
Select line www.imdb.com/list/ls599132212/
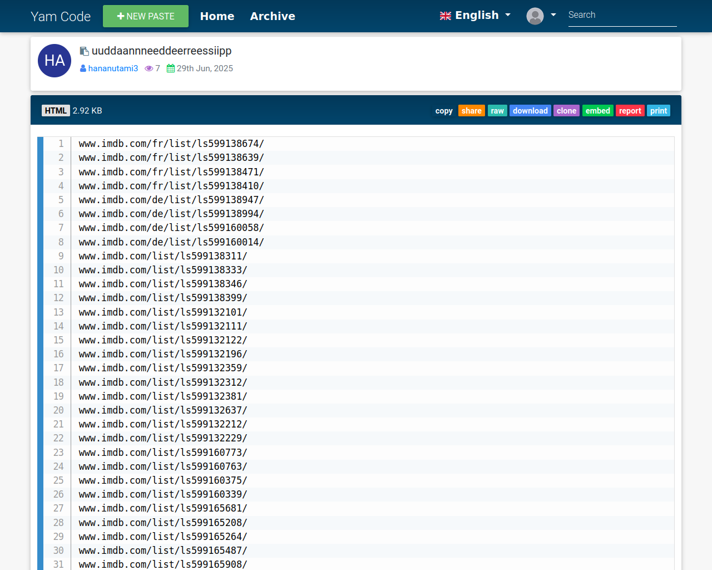[x=163, y=424]
